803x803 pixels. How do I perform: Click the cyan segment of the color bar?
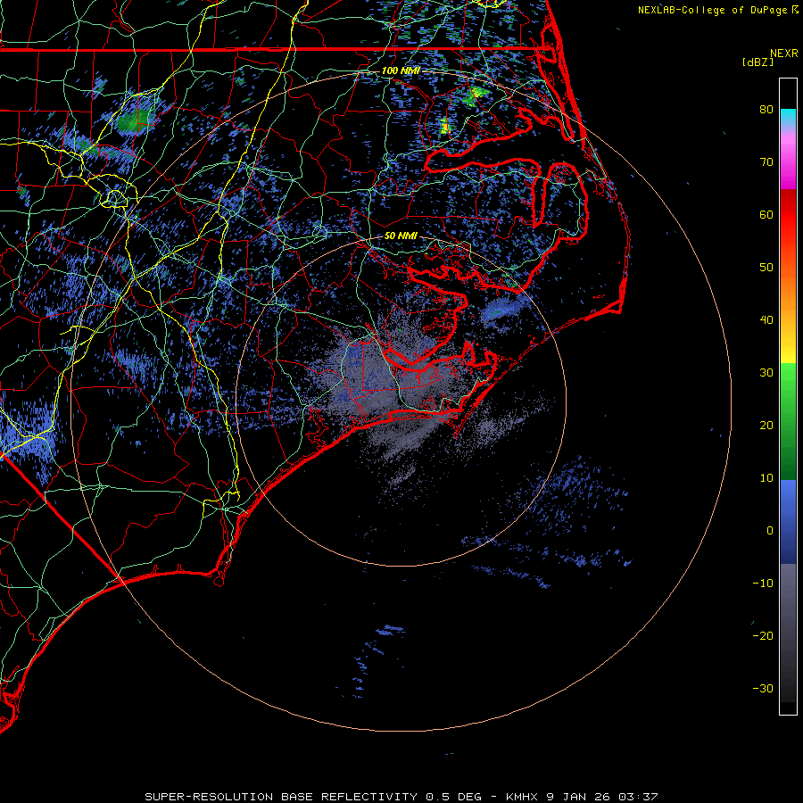788,117
